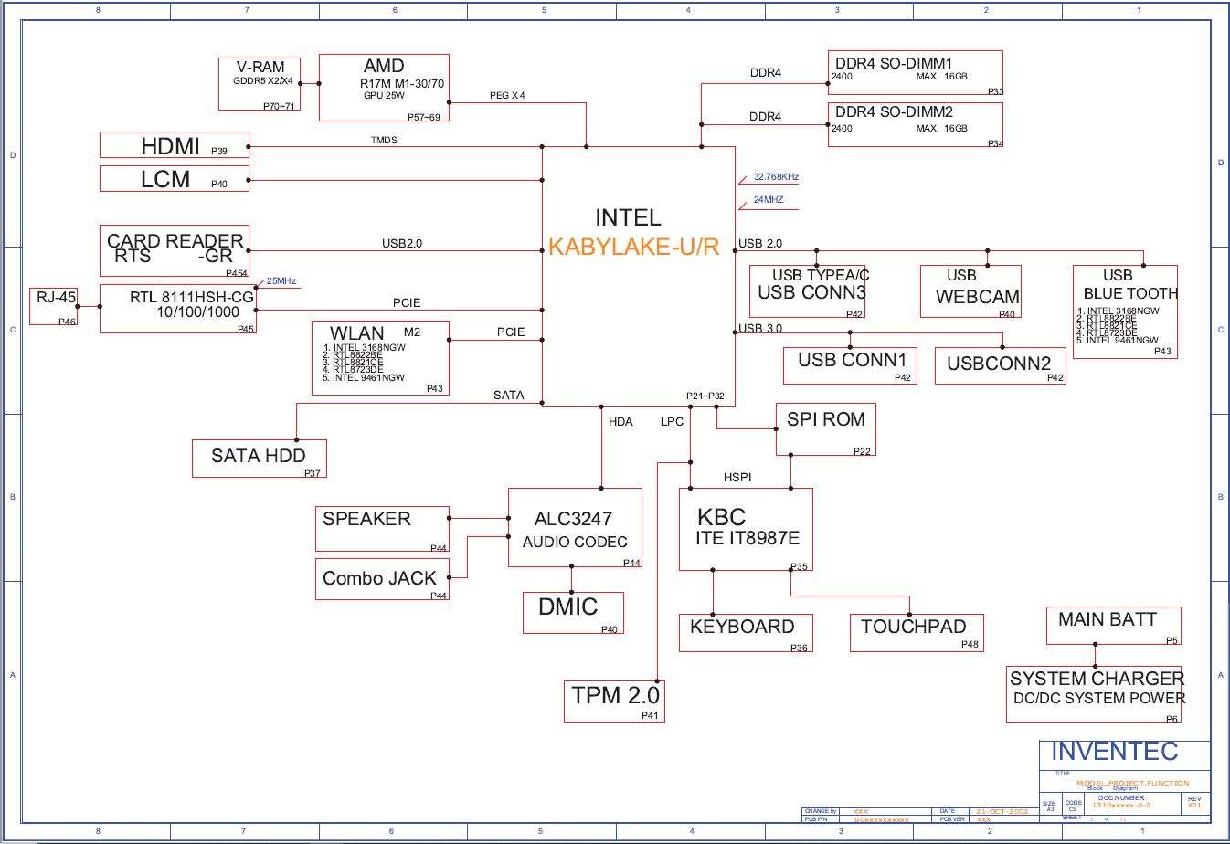Click the HDA bus label

(620, 421)
